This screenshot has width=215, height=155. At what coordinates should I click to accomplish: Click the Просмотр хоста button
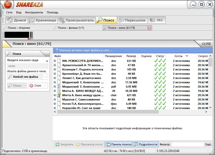tap(89, 144)
